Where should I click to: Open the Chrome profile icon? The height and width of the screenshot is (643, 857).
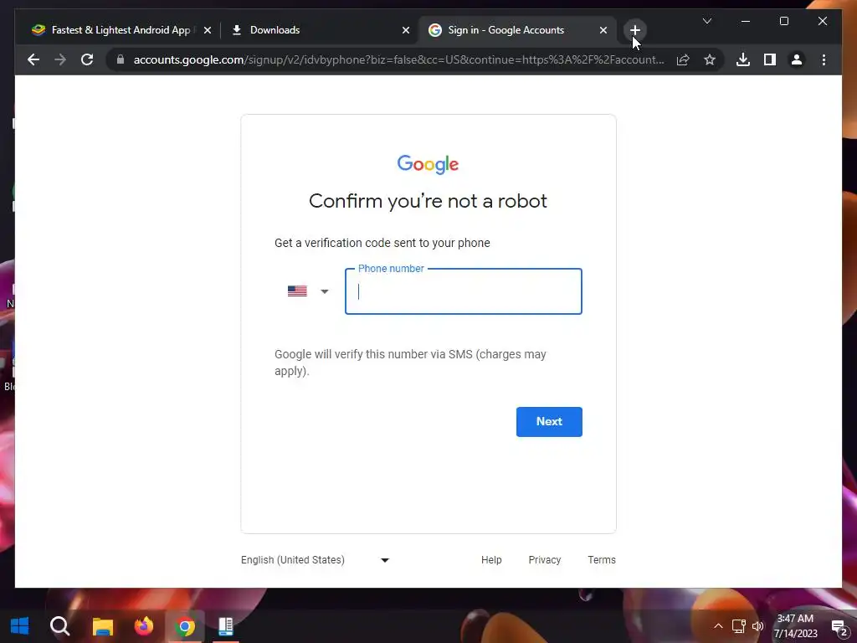pos(797,59)
